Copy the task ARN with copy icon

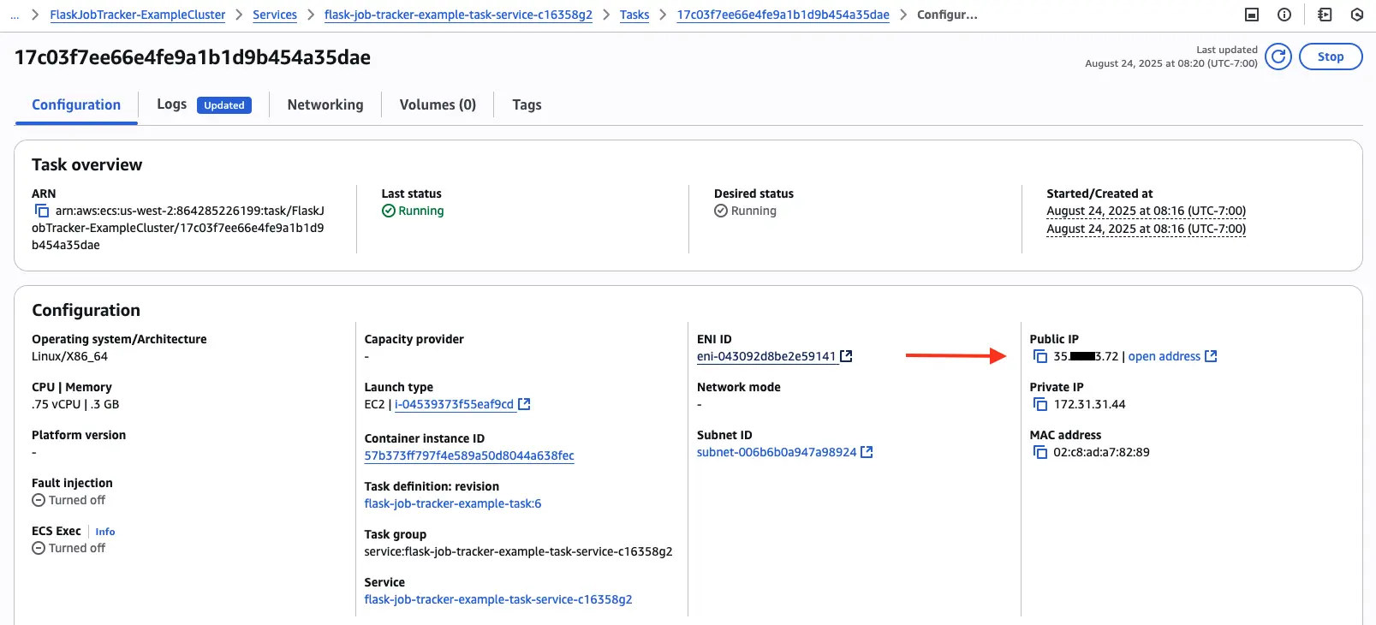[x=41, y=211]
